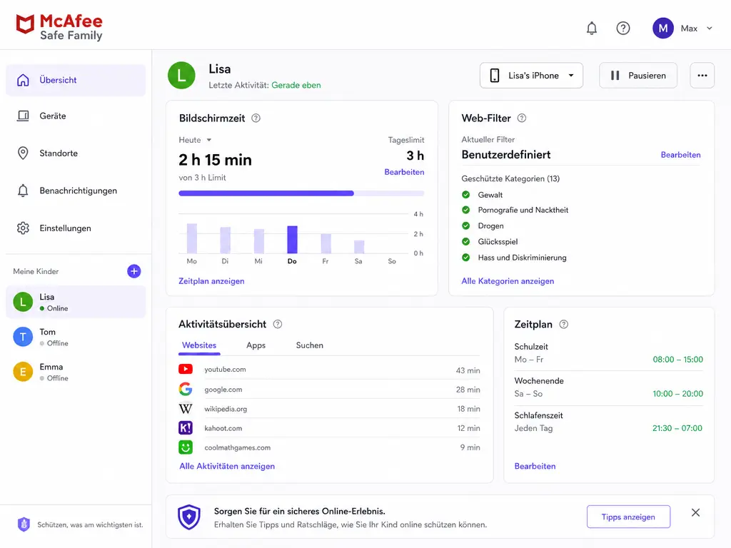The height and width of the screenshot is (548, 731).
Task: Click the footer shield icon in the sidebar
Action: (x=24, y=524)
